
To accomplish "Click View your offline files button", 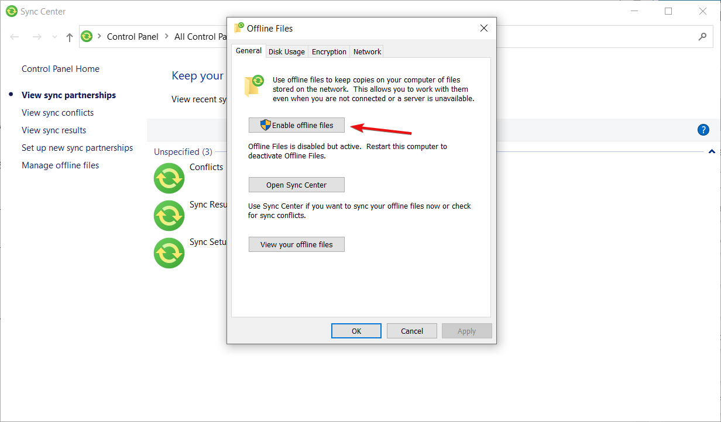I will [297, 244].
